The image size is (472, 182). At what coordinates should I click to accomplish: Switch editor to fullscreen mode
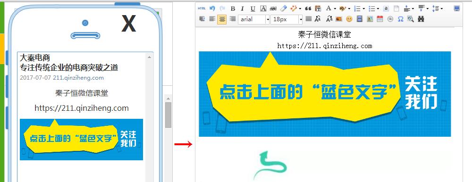point(456,8)
